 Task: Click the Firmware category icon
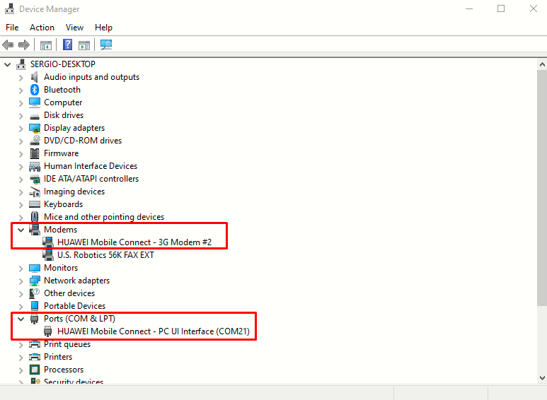click(35, 153)
